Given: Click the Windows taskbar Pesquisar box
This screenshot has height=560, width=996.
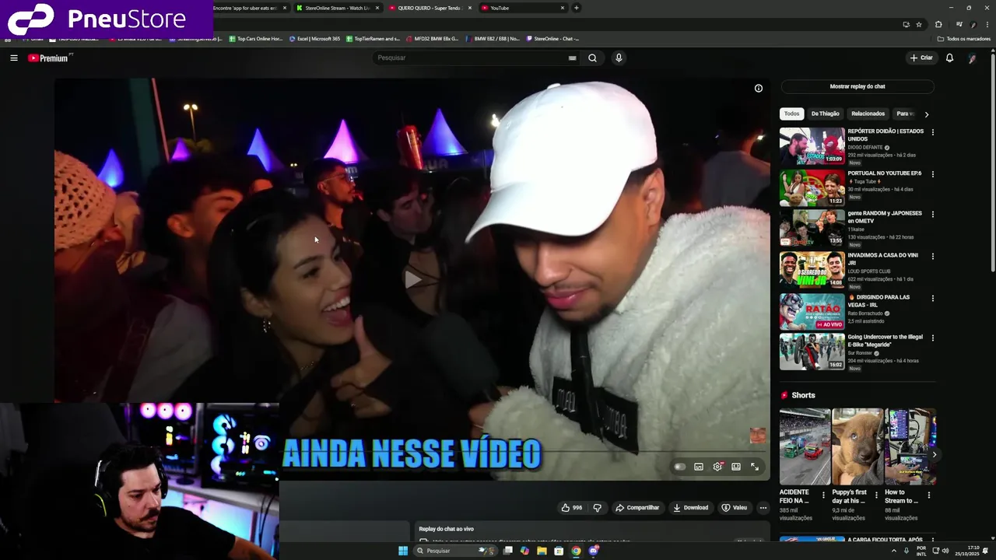Looking at the screenshot, I should point(455,551).
